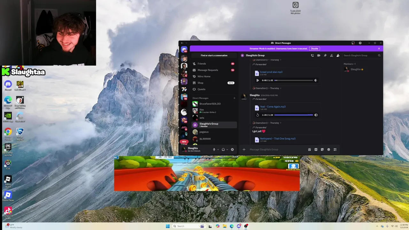This screenshot has height=230, width=409.
Task: Open Windows Start menu
Action: point(168,226)
